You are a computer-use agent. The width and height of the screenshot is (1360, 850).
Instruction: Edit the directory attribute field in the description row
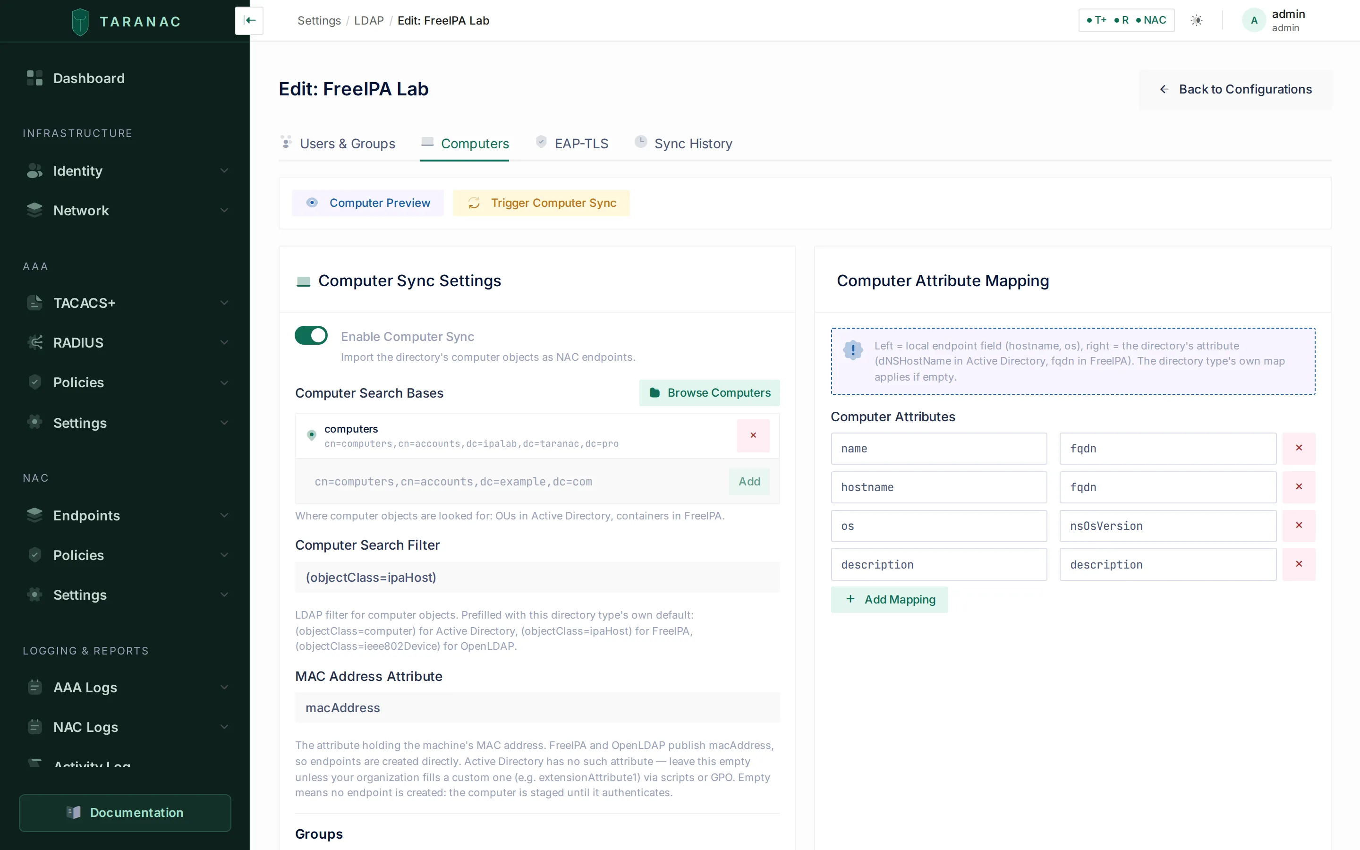click(1168, 564)
